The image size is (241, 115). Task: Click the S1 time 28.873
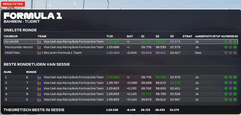tap(146, 100)
